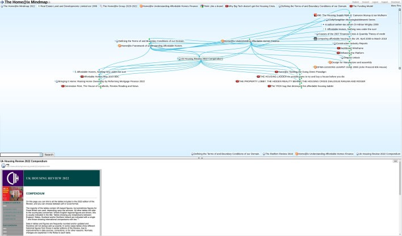Click orange icon of central Understanding Affordable Homes Finance node

223,41
